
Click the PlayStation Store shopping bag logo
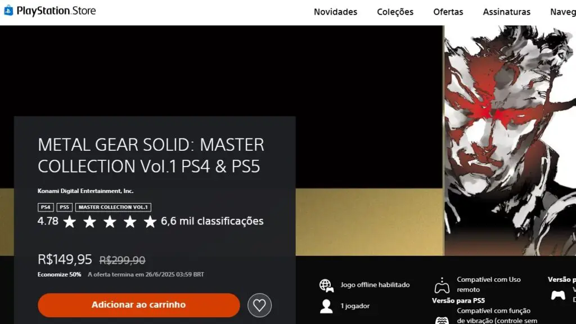point(8,10)
